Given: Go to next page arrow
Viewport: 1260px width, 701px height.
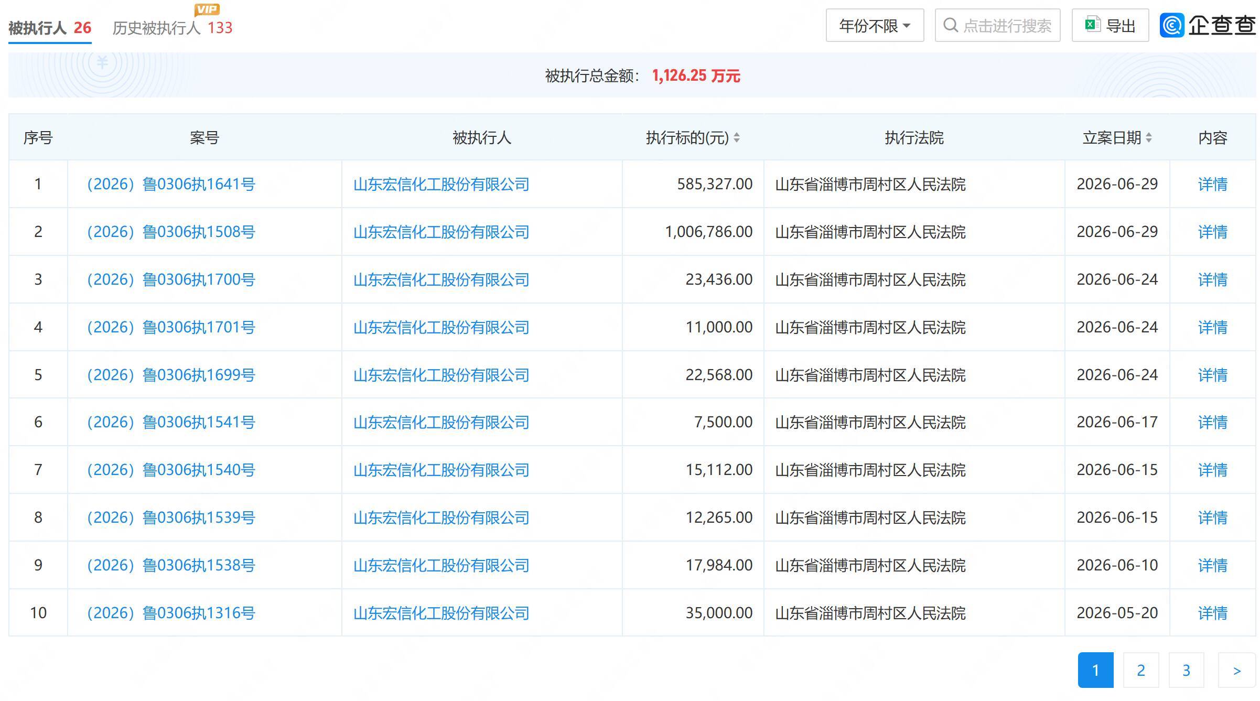Looking at the screenshot, I should pyautogui.click(x=1237, y=670).
